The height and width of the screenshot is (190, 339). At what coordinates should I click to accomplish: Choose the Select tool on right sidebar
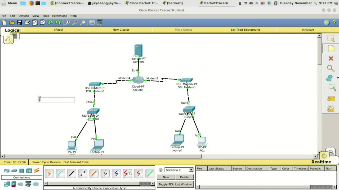[x=331, y=39]
